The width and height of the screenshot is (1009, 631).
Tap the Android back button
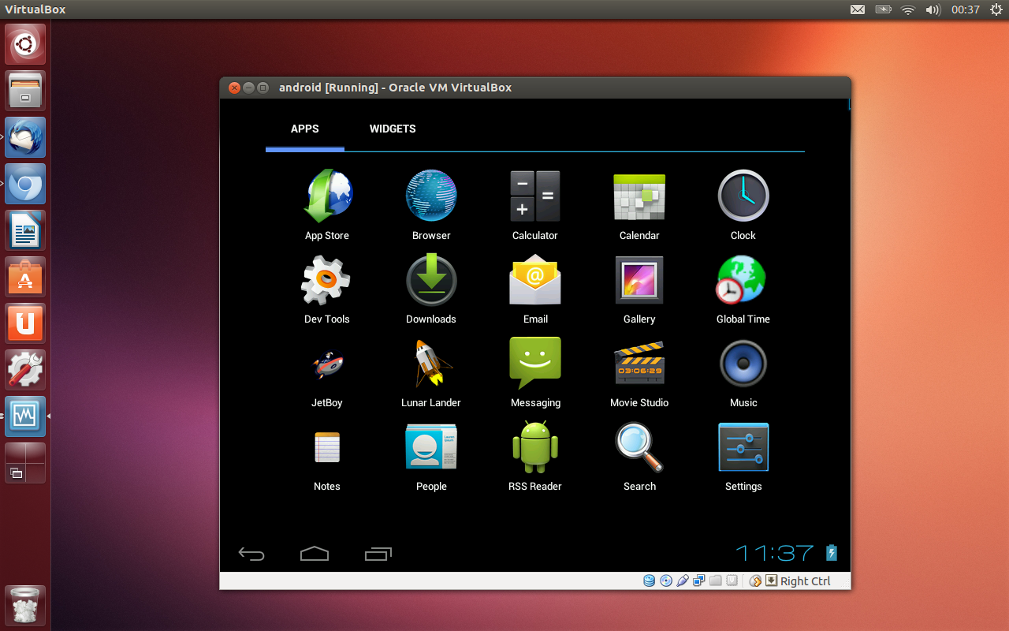coord(251,554)
